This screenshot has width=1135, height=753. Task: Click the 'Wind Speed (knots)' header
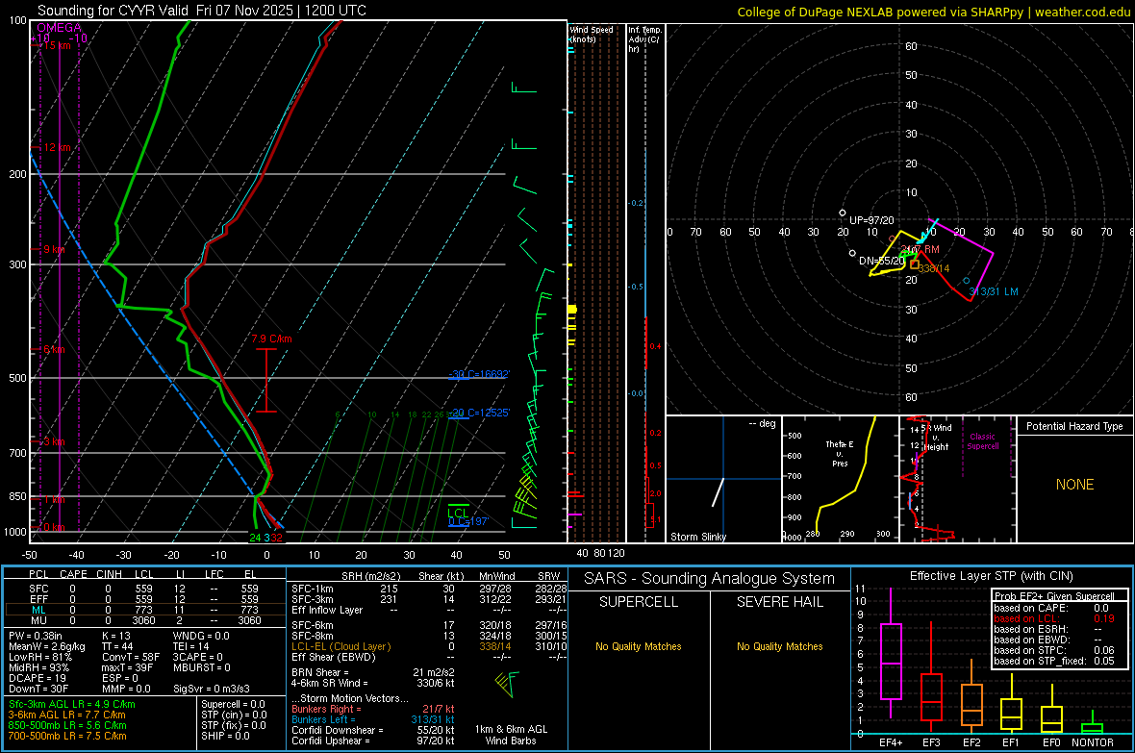coord(592,34)
